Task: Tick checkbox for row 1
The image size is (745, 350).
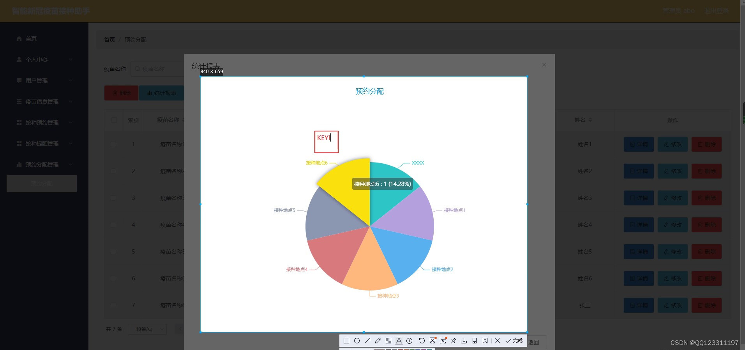Action: (113, 144)
